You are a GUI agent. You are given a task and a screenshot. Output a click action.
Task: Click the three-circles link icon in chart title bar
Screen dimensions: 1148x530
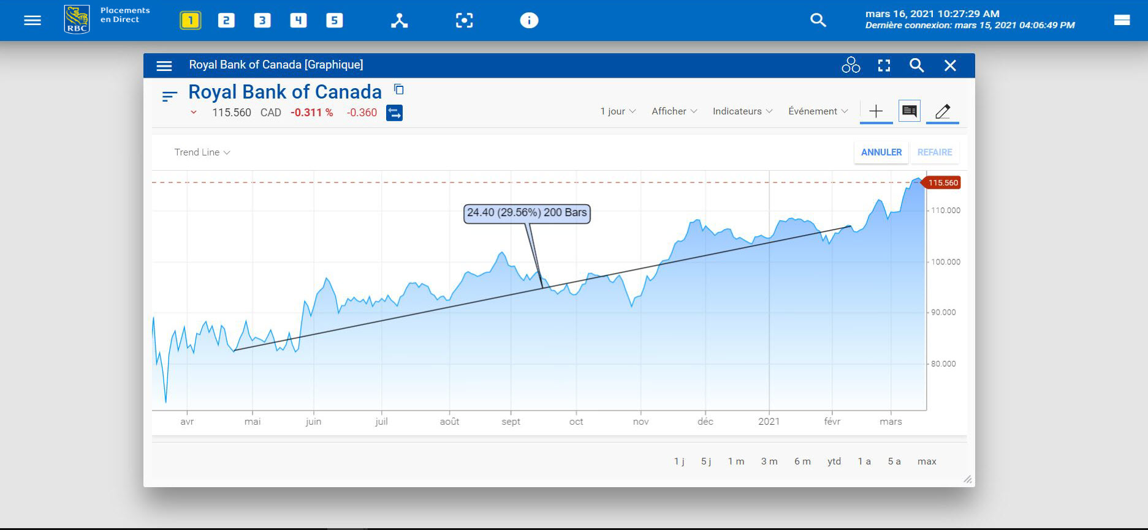(851, 65)
